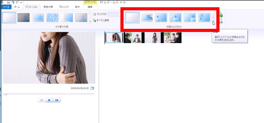Select the second timeline clip of two women
The image size is (264, 123).
tap(133, 38)
